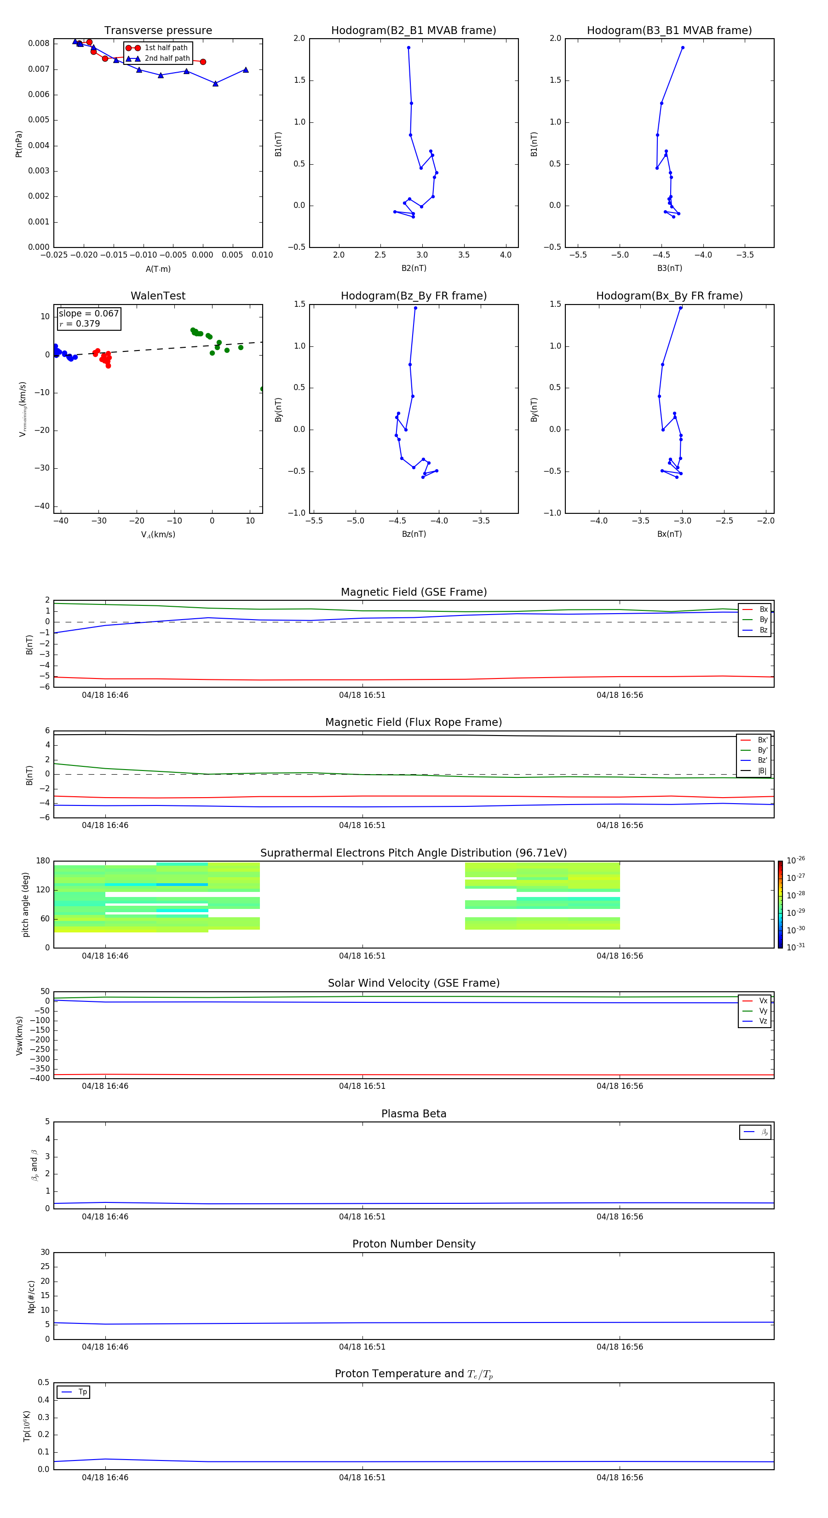Click the "Plasma Beta" panel title

pos(414,1114)
